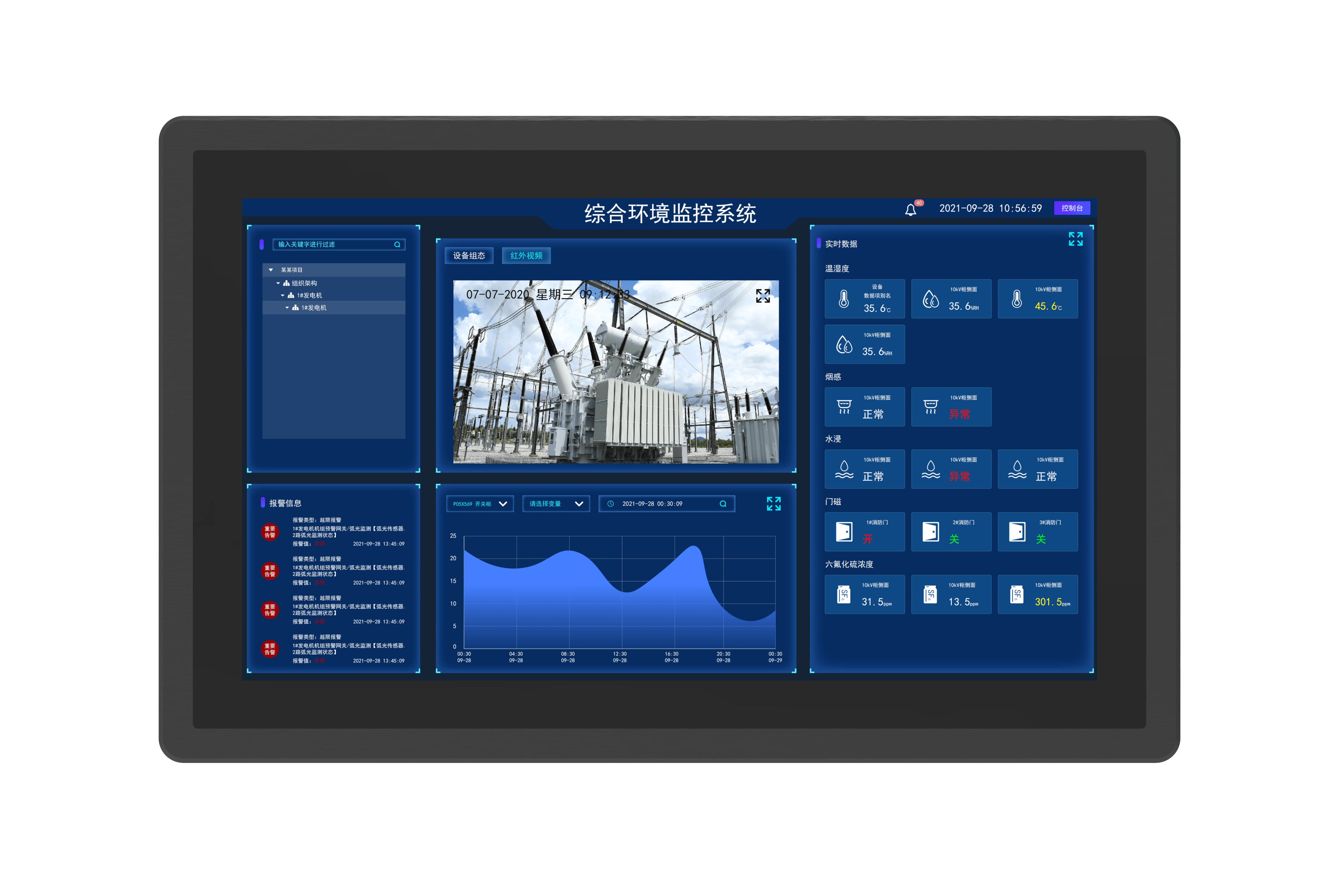Click the alarm notification bell icon

click(911, 210)
